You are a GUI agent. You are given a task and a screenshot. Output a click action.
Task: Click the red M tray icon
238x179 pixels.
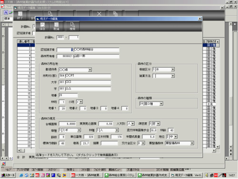216,175
